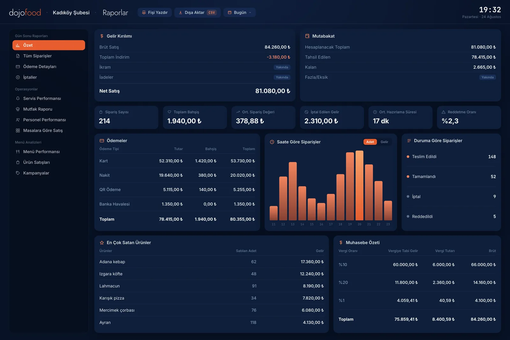
Task: Click the Yakında badge next to İkram
Action: pyautogui.click(x=282, y=67)
